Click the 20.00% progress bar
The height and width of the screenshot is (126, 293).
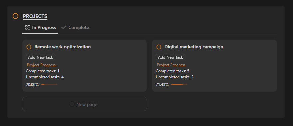[49, 84]
